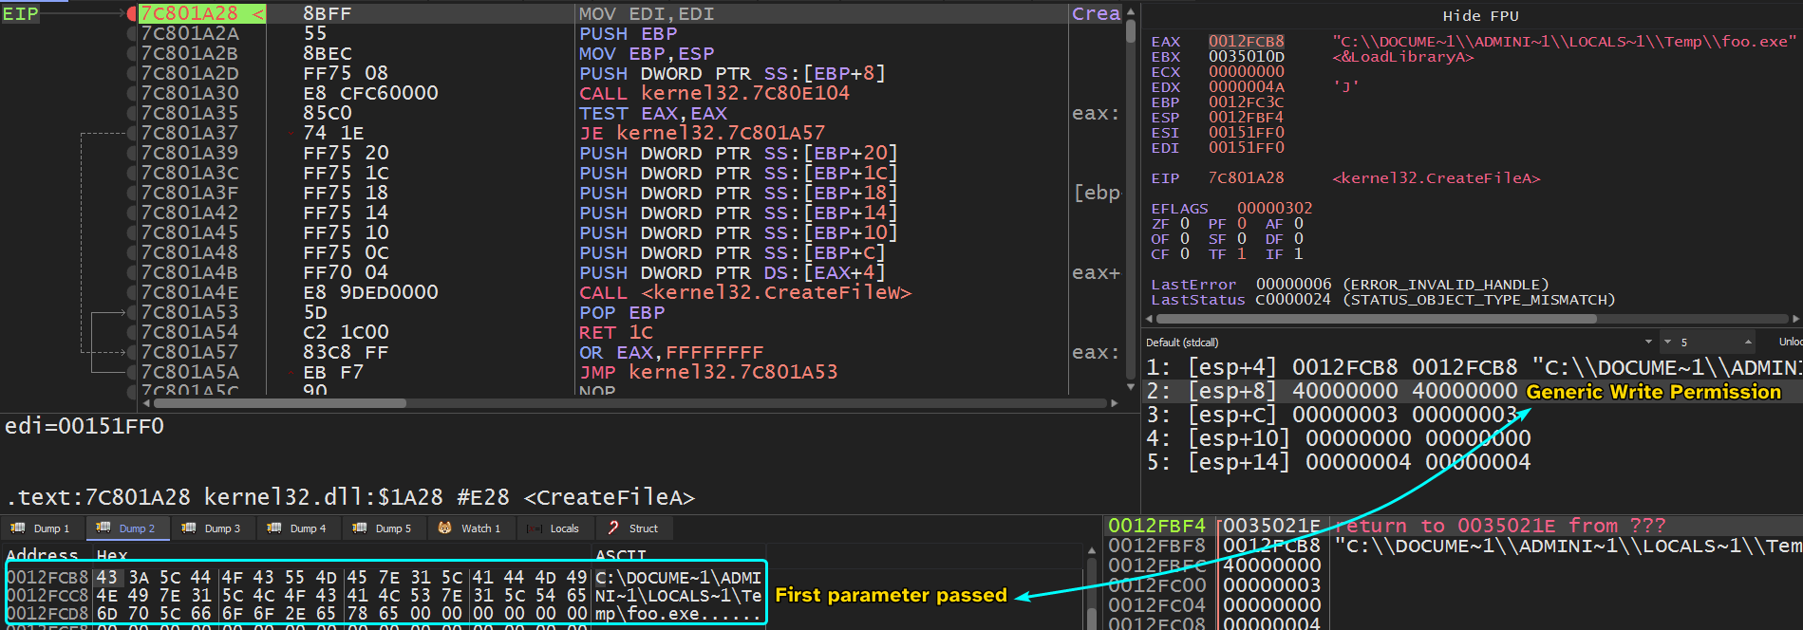Click the Dump 5 tab icon
The image size is (1803, 630).
click(x=360, y=528)
